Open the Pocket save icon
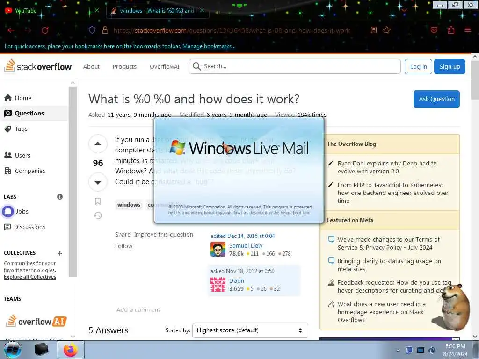 (434, 30)
